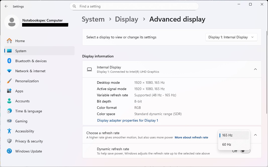The image size is (268, 167).
Task: Open Personalization paintbrush icon
Action: tap(9, 81)
